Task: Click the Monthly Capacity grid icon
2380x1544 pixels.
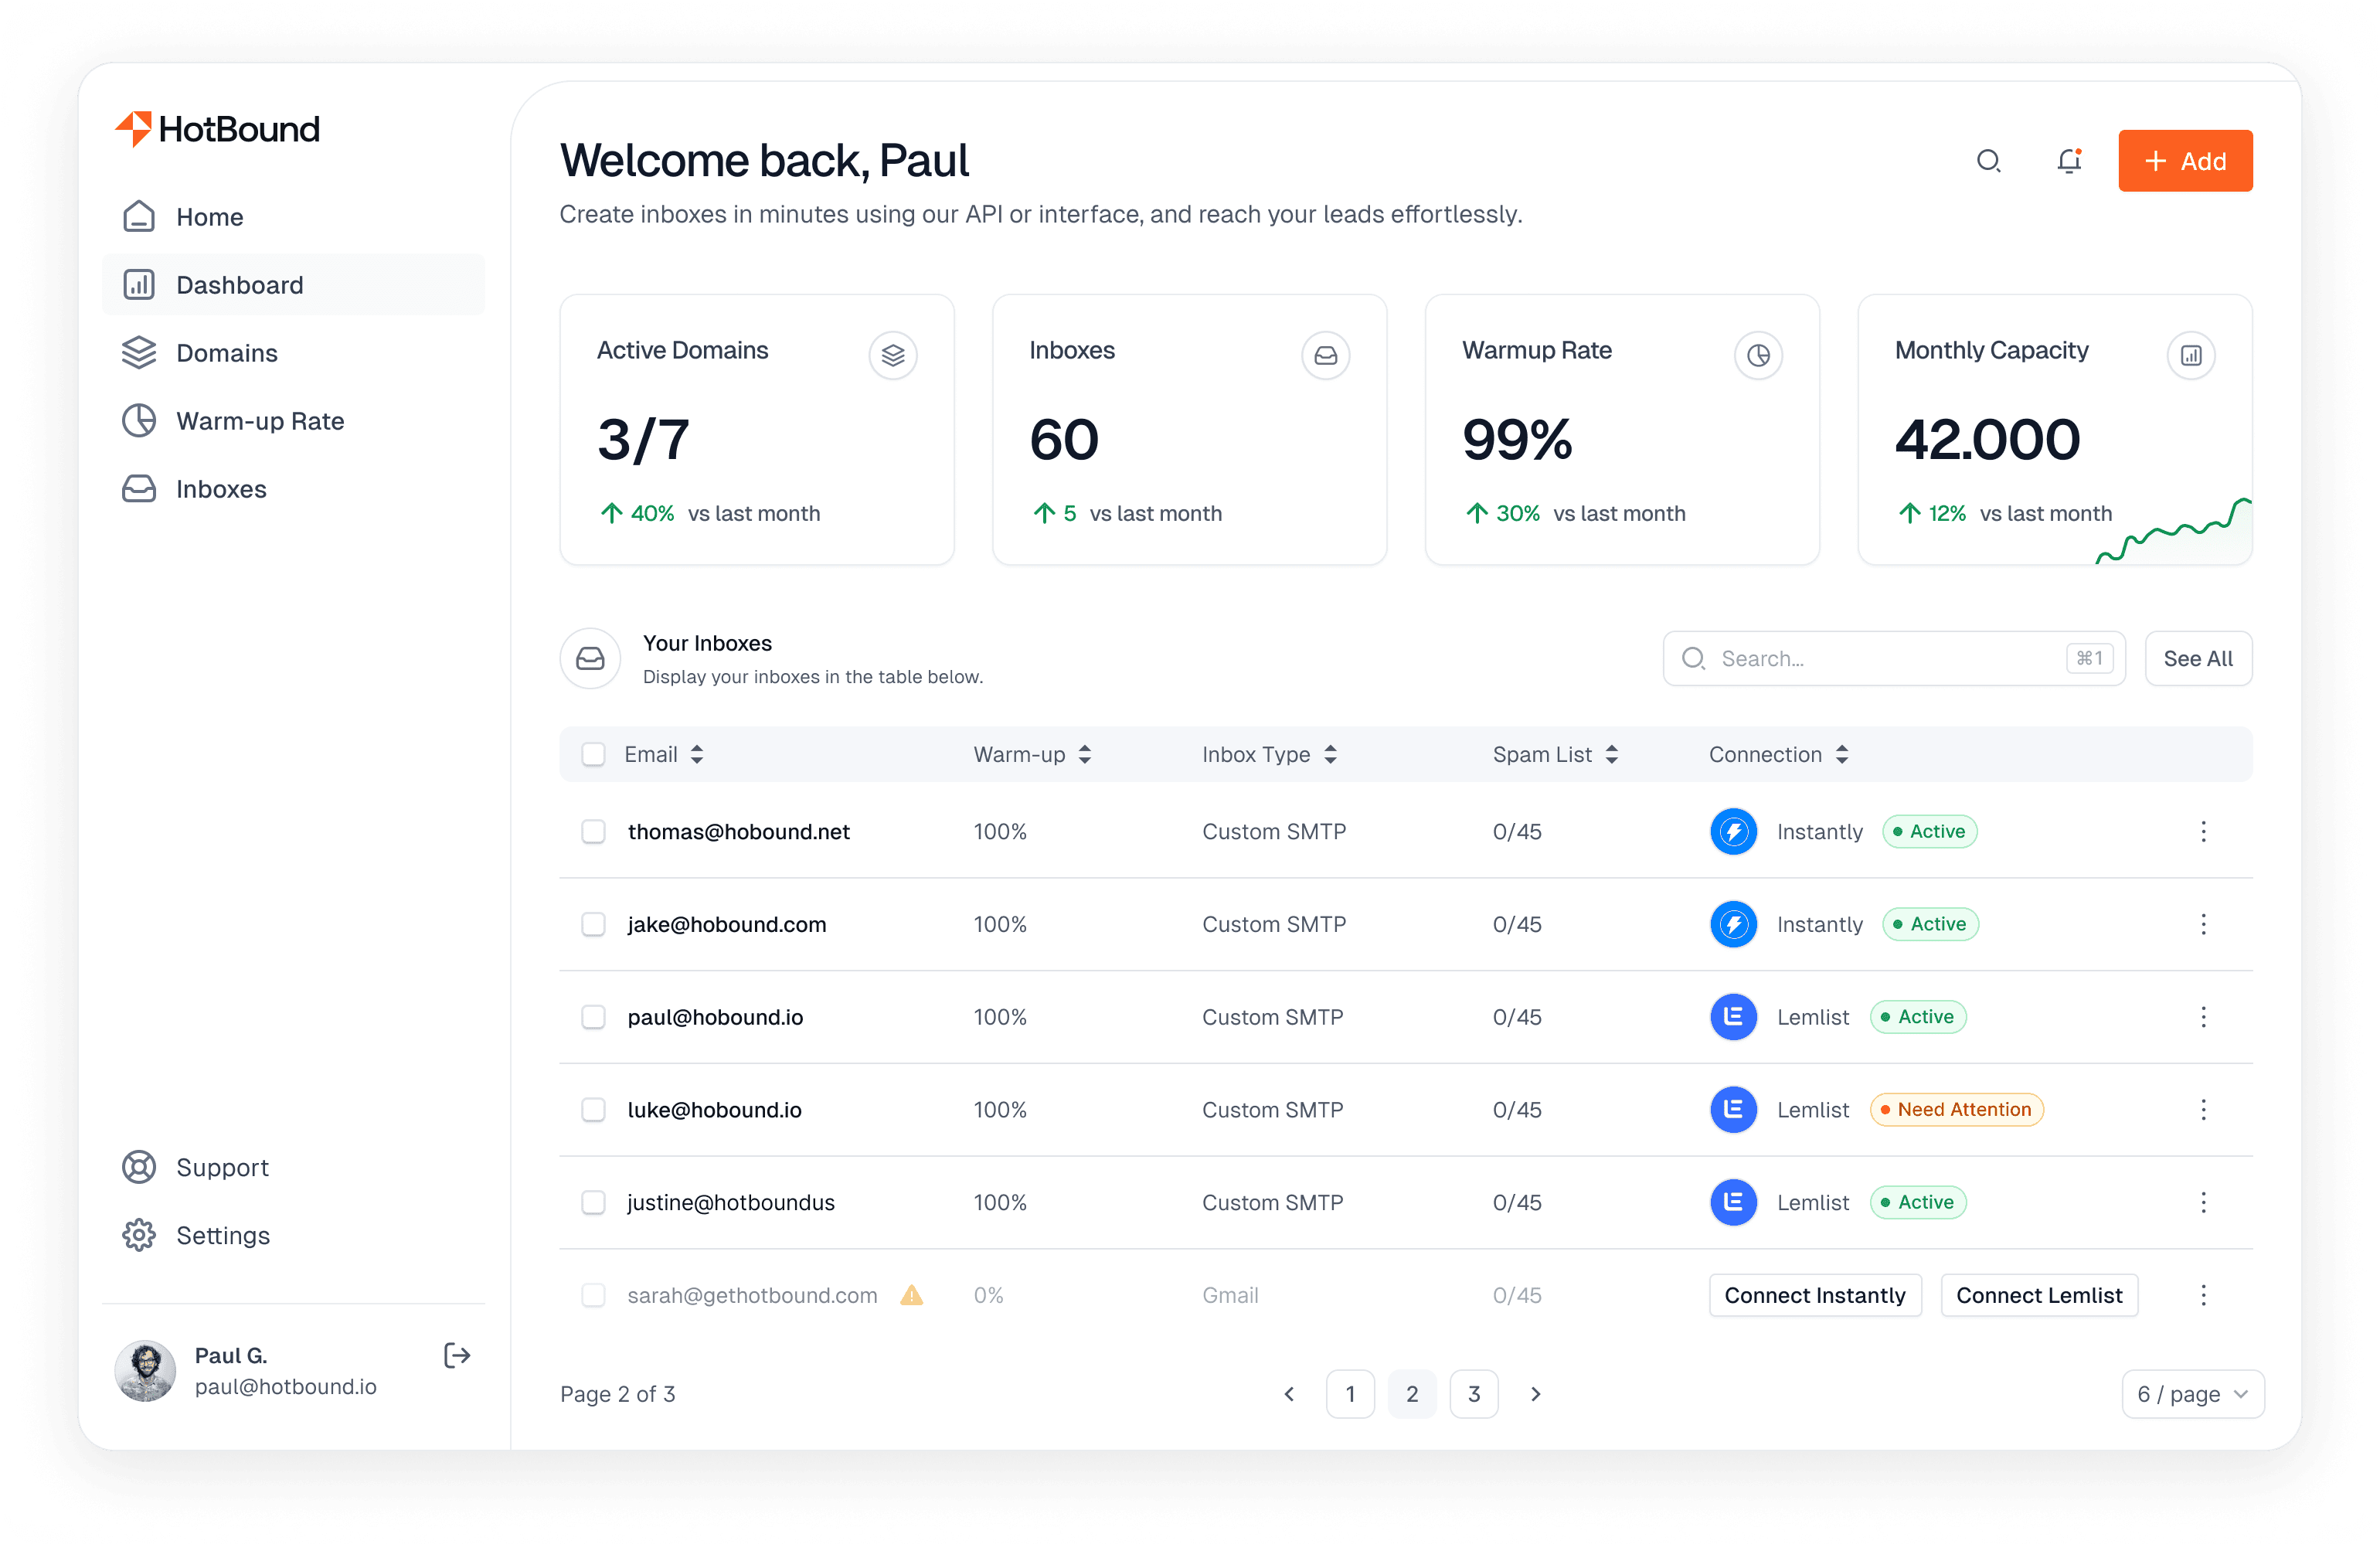Action: click(x=2189, y=355)
